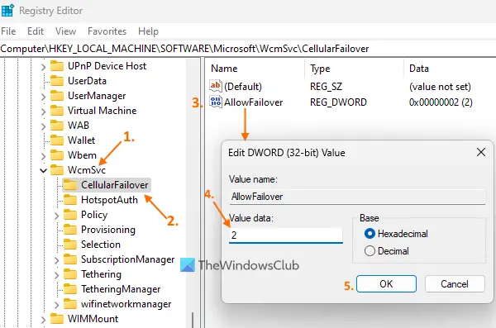Screen dimensions: 496x328
Task: Click the Provisioning folder icon
Action: 70,230
